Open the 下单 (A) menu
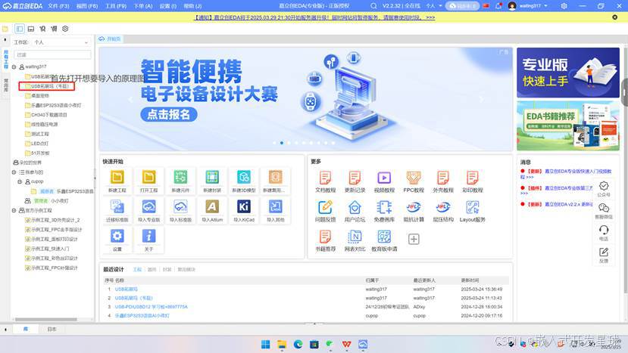 (x=143, y=6)
